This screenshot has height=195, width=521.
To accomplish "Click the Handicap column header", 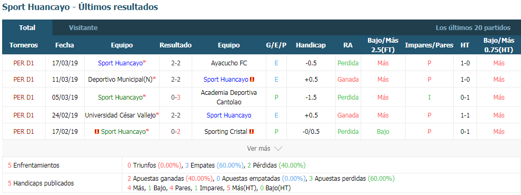I will 311,45.
